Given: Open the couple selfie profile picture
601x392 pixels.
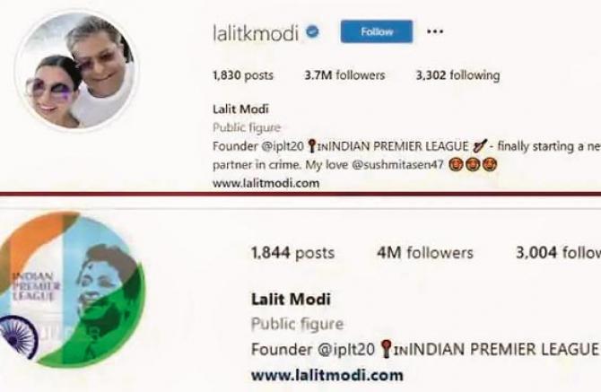Looking at the screenshot, I should click(x=77, y=71).
